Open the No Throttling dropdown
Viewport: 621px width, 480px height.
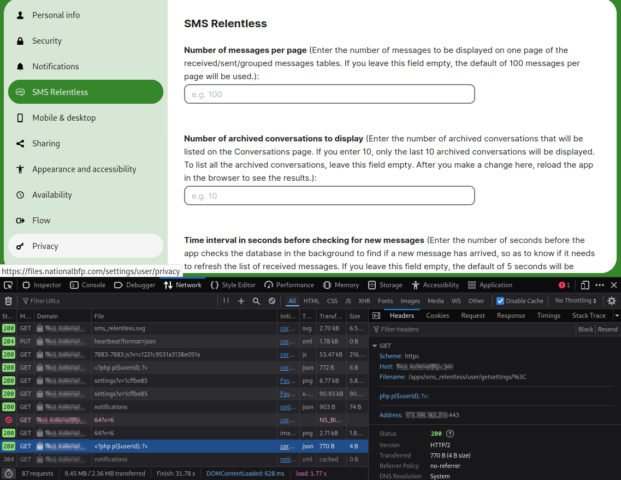[x=576, y=301]
